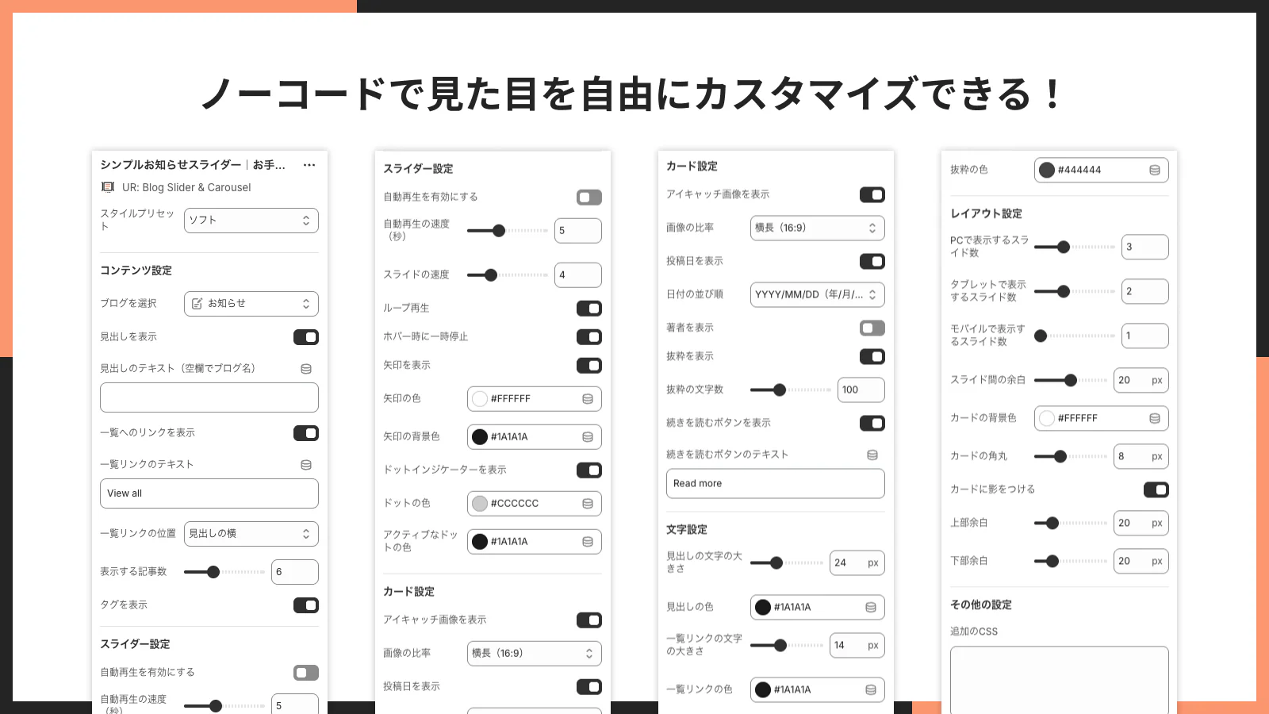Turn off カードに影をつける switch
Viewport: 1269px width, 714px height.
point(1156,490)
